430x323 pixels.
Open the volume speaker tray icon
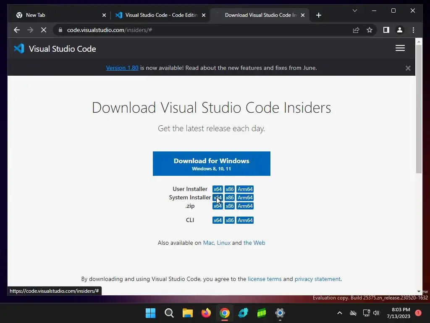click(376, 313)
